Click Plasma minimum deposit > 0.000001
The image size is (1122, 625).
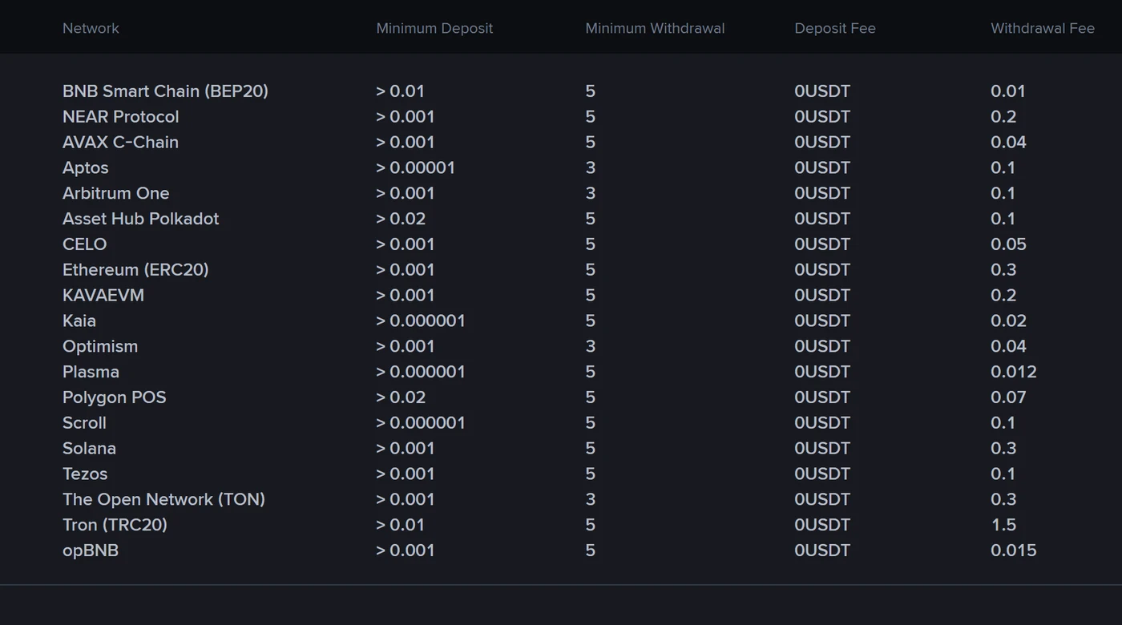[x=421, y=372]
